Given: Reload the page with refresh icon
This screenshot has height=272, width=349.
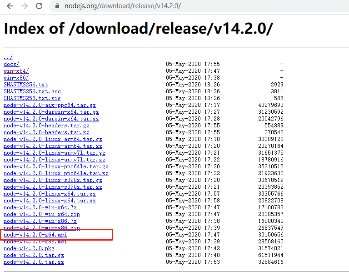Looking at the screenshot, I should (39, 6).
